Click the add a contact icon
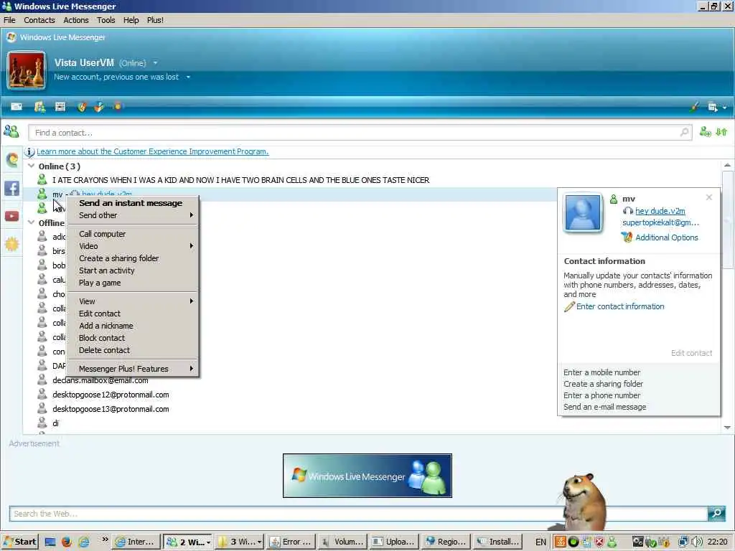The height and width of the screenshot is (551, 735). (x=705, y=132)
